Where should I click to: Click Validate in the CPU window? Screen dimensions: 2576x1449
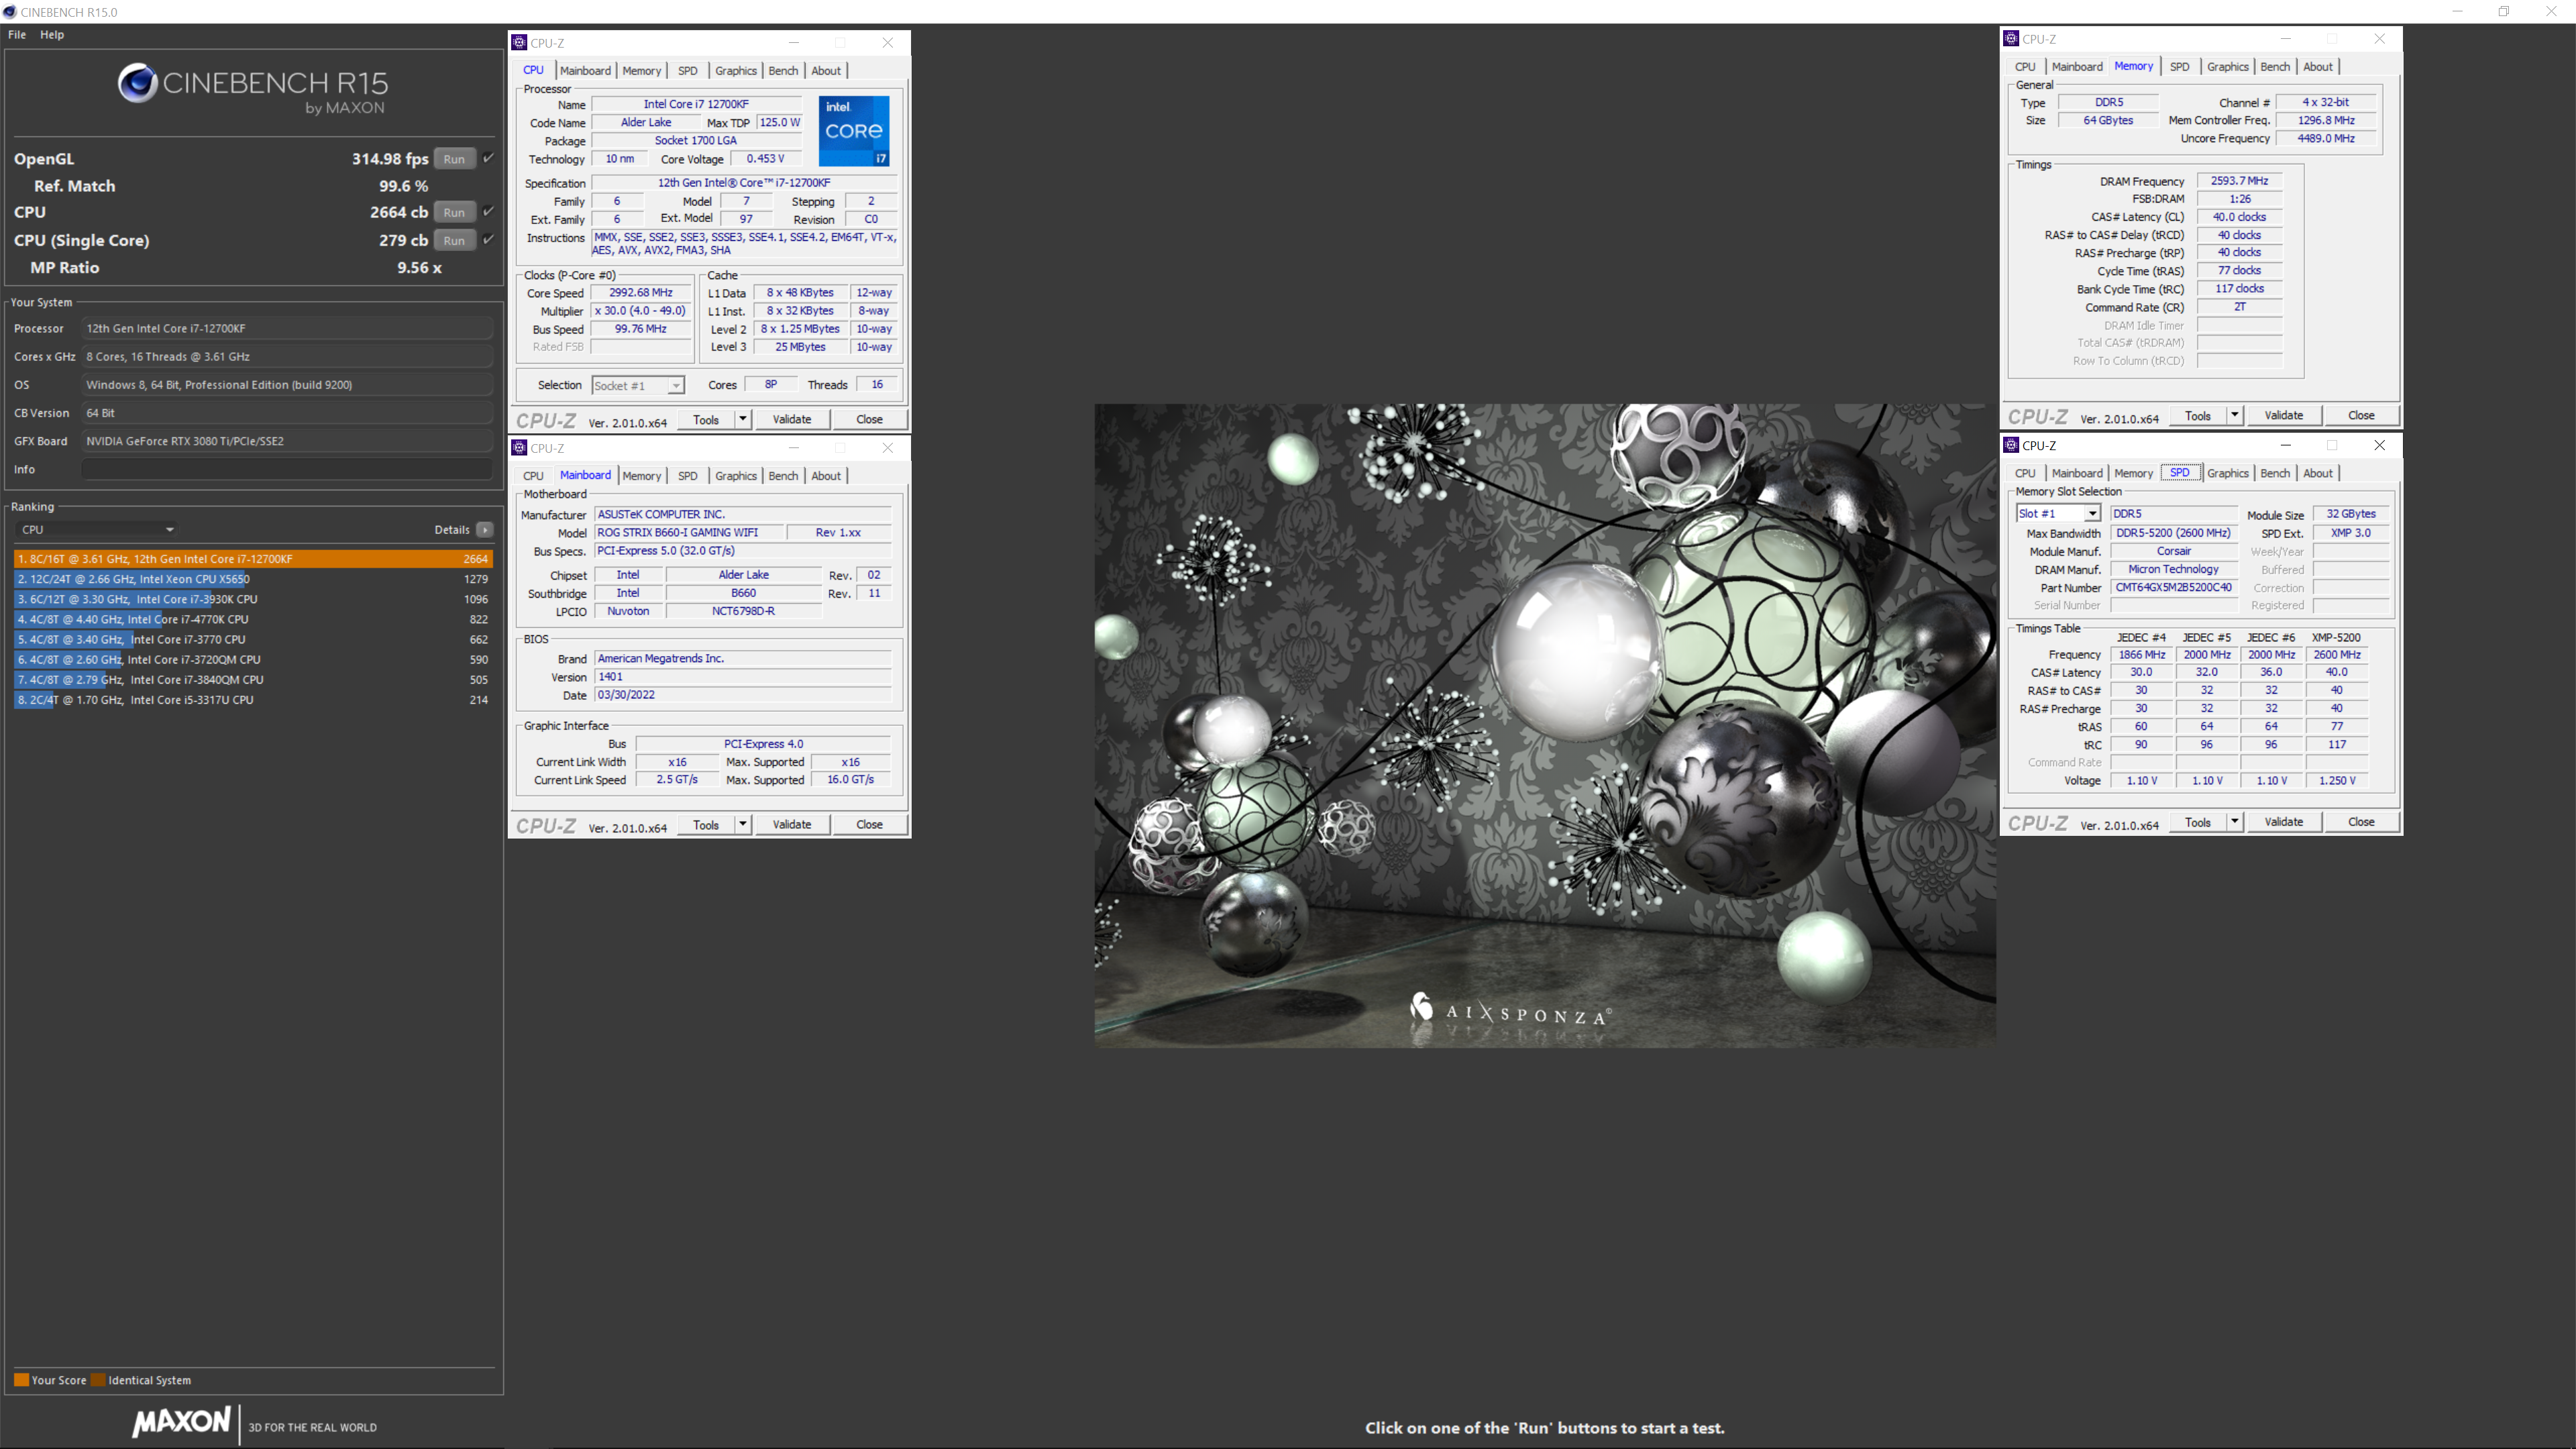[792, 419]
